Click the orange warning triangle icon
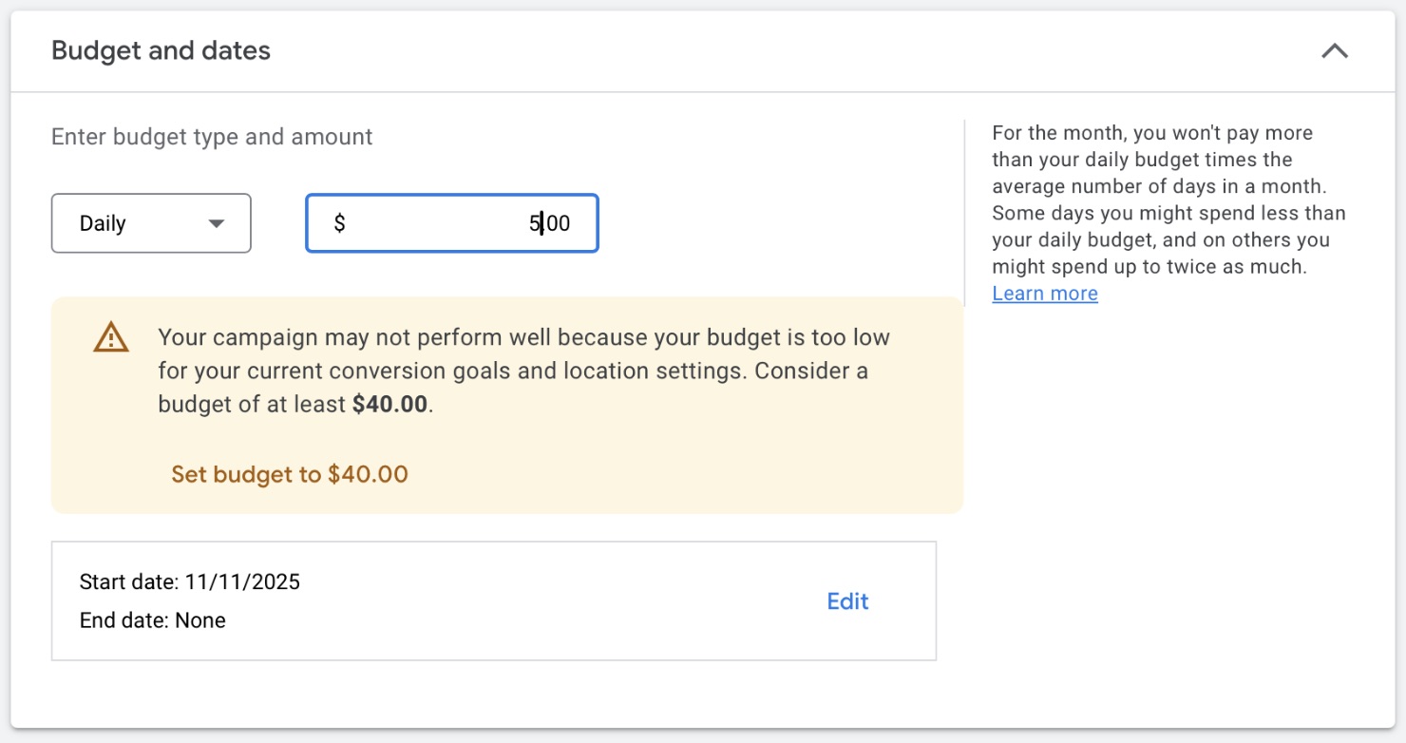This screenshot has height=743, width=1406. pyautogui.click(x=110, y=337)
